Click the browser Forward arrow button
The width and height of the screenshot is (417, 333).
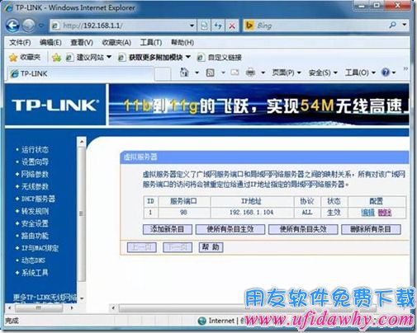tap(28, 26)
